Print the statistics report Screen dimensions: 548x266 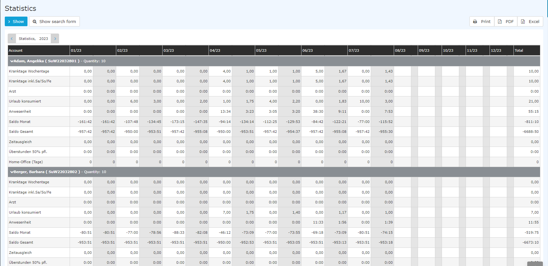coord(482,21)
